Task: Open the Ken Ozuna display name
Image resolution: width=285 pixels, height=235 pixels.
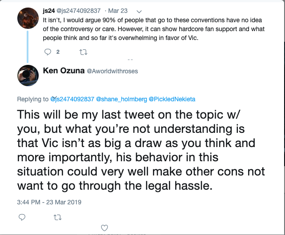Action: pyautogui.click(x=64, y=71)
